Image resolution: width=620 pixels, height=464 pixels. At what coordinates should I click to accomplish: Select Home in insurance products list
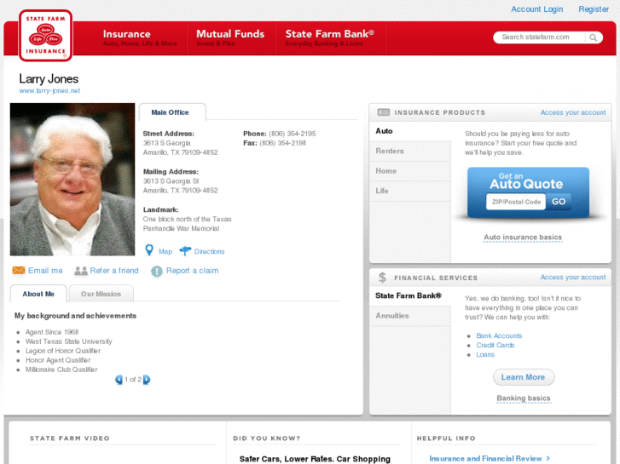(410, 171)
